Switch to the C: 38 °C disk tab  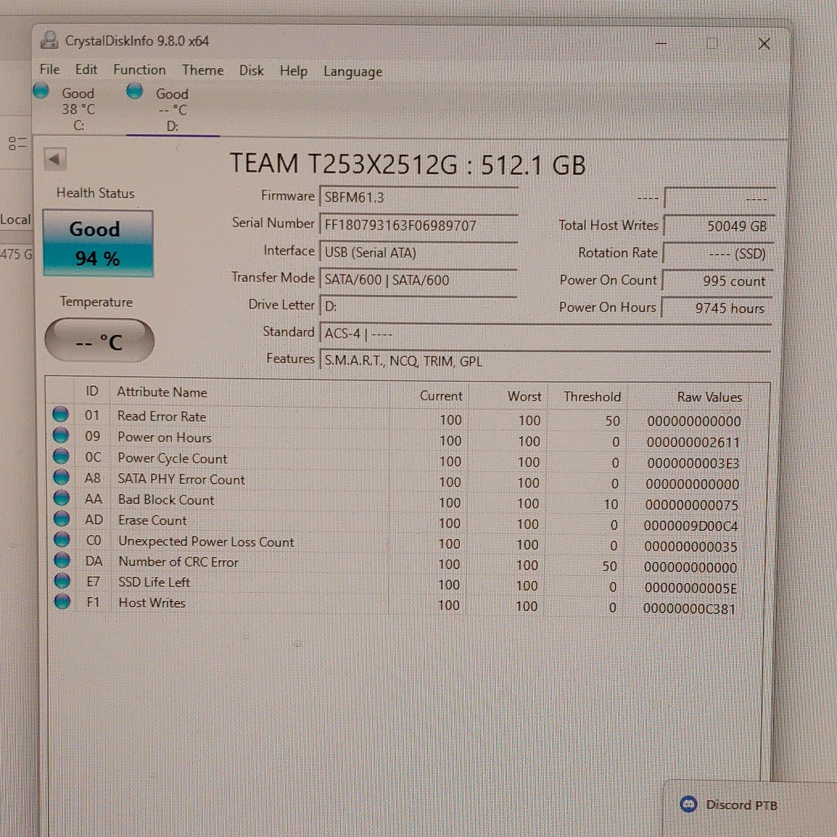[78, 109]
